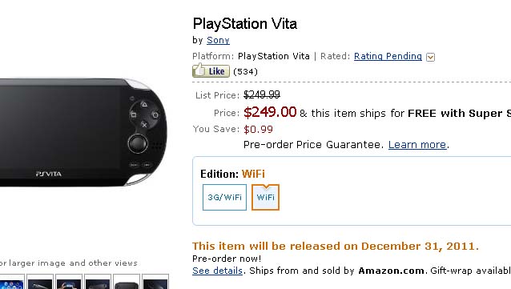Image resolution: width=511 pixels, height=289 pixels.
Task: Click the PlayStation Vita product title
Action: coord(245,24)
